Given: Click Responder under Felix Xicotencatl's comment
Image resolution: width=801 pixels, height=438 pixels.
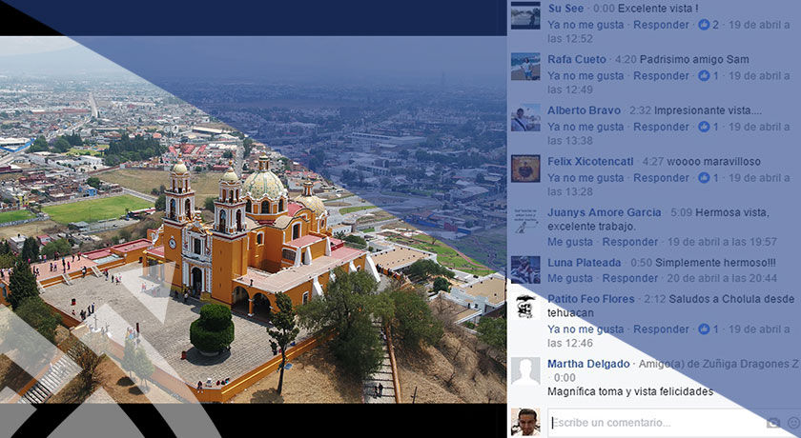Looking at the screenshot, I should tap(661, 178).
